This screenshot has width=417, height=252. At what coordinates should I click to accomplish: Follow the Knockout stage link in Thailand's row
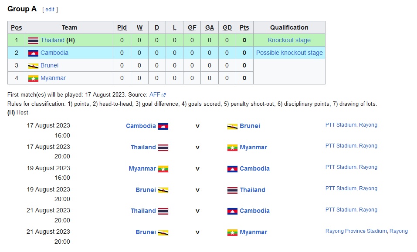click(x=289, y=40)
